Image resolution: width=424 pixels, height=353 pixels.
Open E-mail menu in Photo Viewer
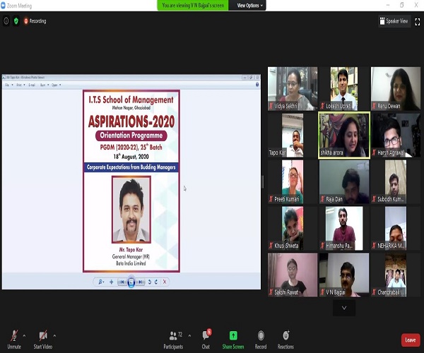click(x=32, y=85)
